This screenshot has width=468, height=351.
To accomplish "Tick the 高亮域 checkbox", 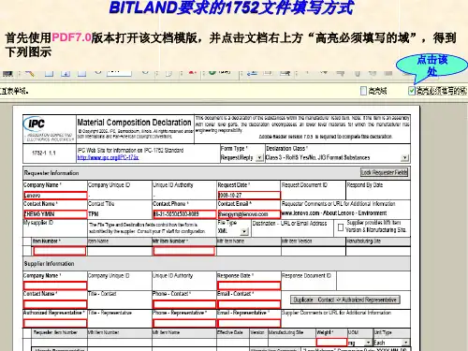I will (x=363, y=91).
